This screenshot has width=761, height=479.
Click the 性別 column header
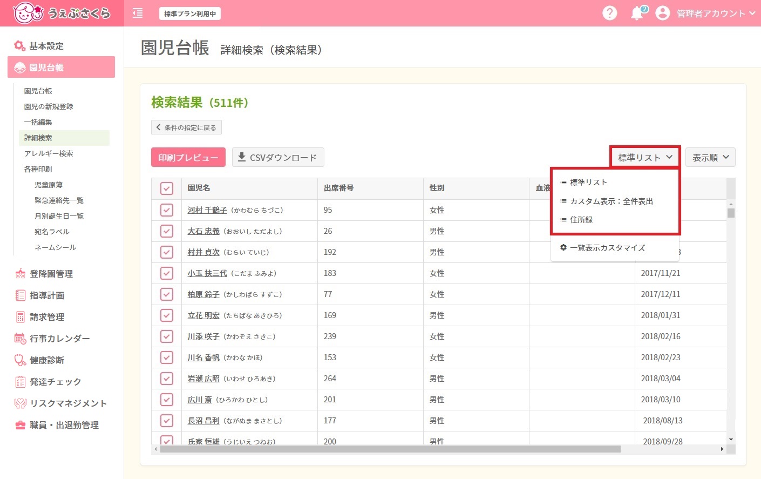coord(476,188)
